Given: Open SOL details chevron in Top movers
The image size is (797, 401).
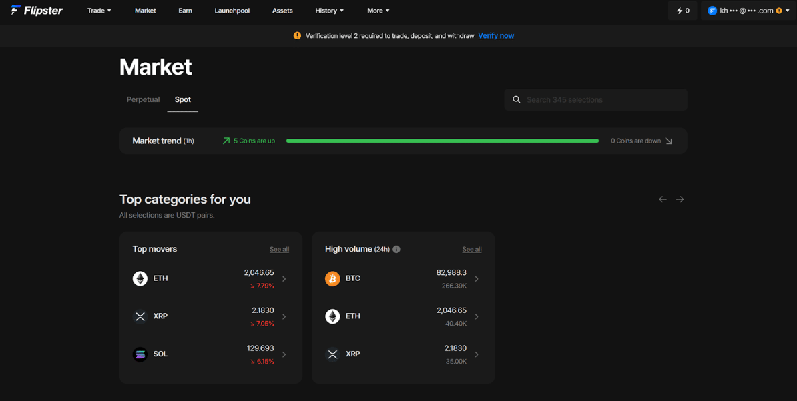Looking at the screenshot, I should coord(284,354).
